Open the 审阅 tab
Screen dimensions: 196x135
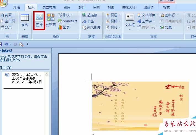[x=96, y=7]
